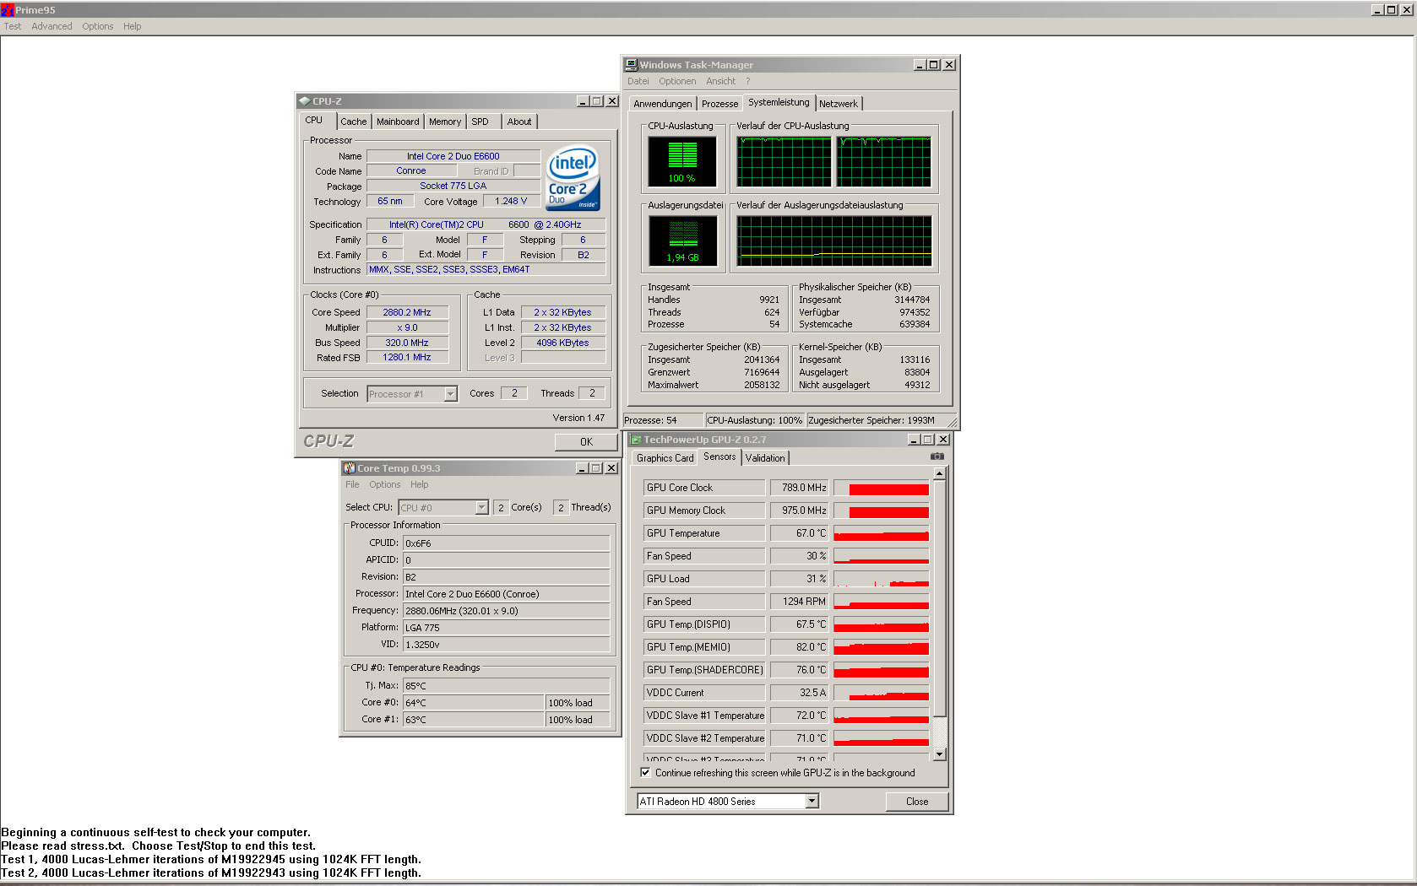Click the Core Temp Frequency field
Screen dimensions: 1417x886
point(506,611)
